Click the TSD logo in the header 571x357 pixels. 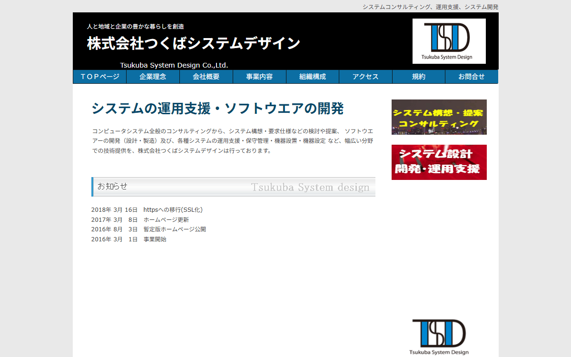click(449, 41)
